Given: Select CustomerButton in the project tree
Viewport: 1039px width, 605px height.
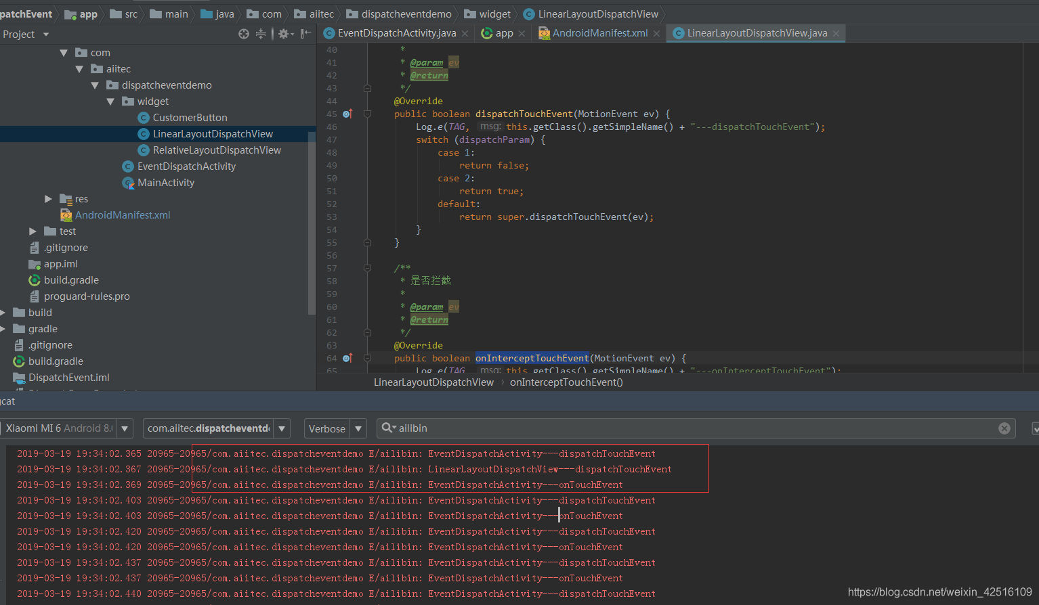Looking at the screenshot, I should (x=190, y=117).
